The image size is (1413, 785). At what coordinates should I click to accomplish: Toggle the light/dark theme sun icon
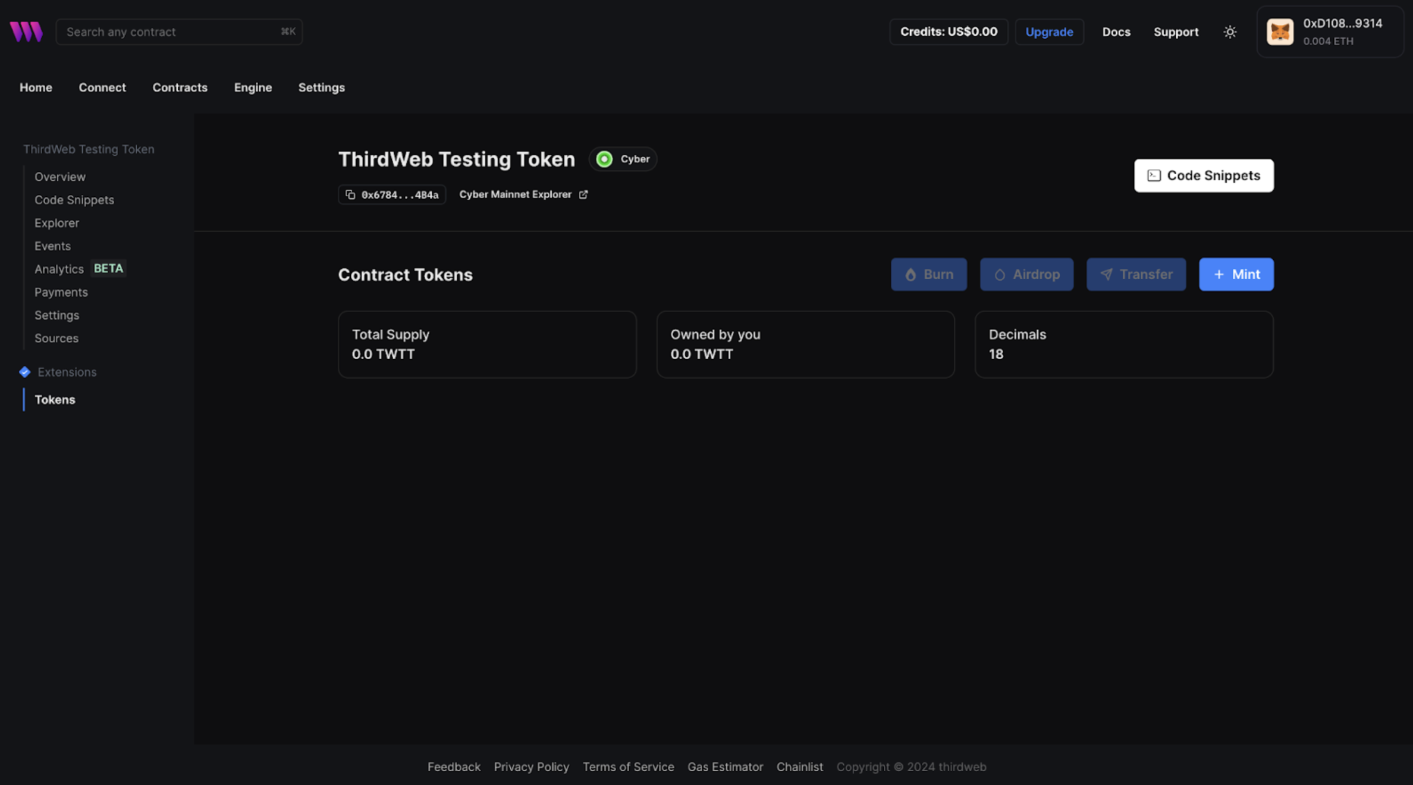(1230, 32)
